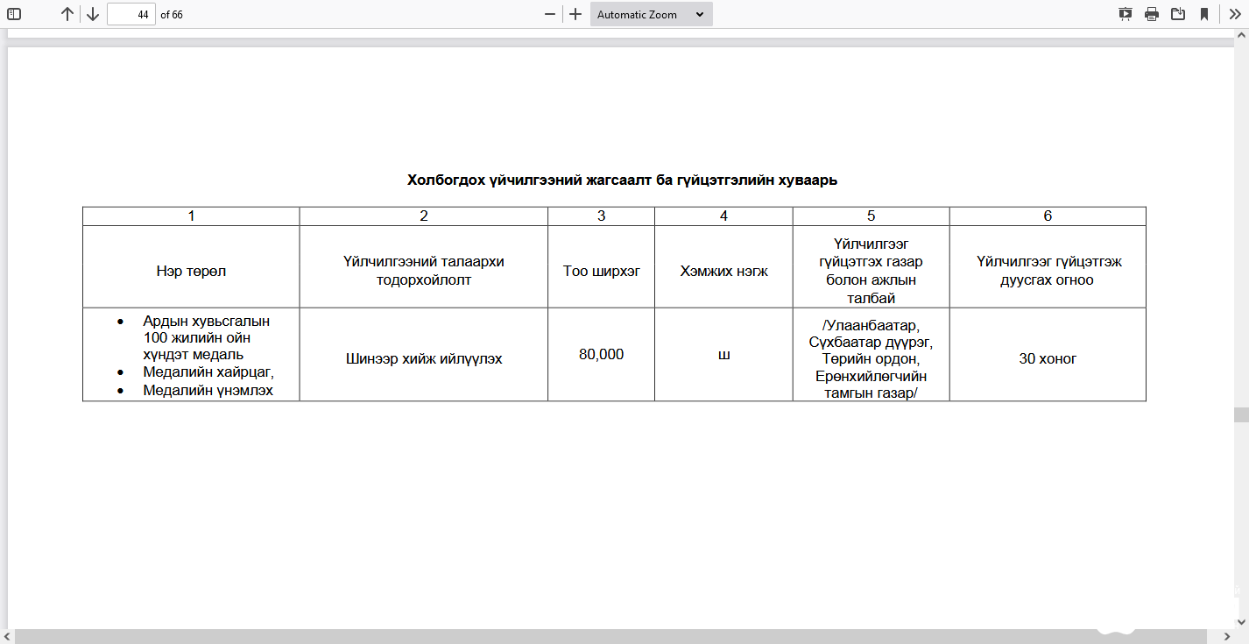Viewport: 1249px width, 644px height.
Task: Click column number '5' cell
Action: click(871, 216)
